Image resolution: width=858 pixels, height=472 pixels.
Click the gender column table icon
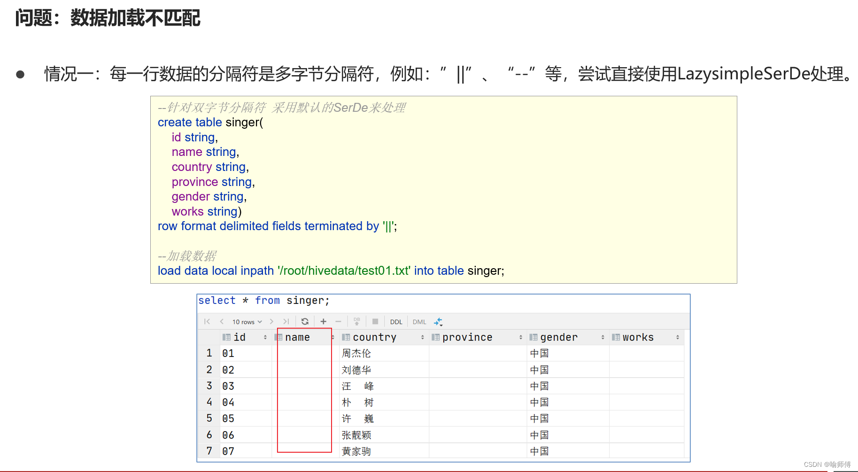coord(533,337)
